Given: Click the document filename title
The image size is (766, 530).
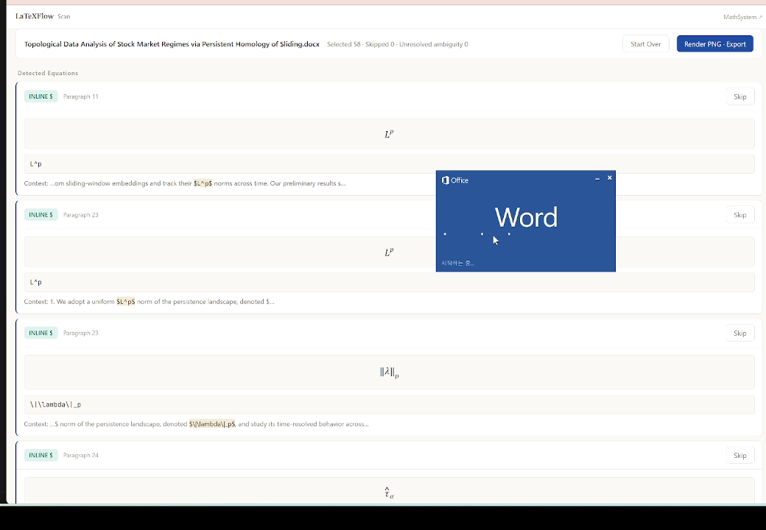Looking at the screenshot, I should pyautogui.click(x=172, y=44).
